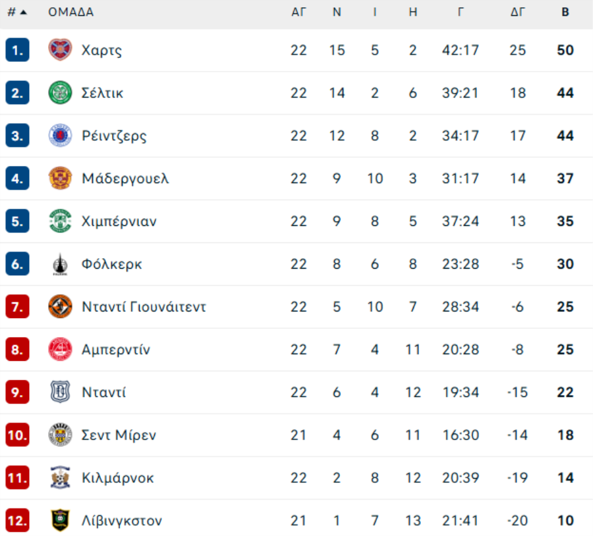Click the St Mirren (Σεντ Μίρεν) crest
The image size is (593, 536).
(x=60, y=435)
